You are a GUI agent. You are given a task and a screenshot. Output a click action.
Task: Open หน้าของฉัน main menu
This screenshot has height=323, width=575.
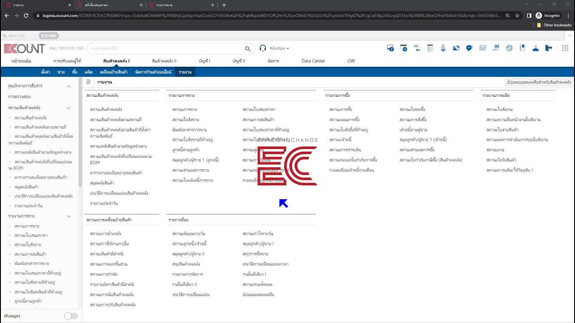pos(21,61)
